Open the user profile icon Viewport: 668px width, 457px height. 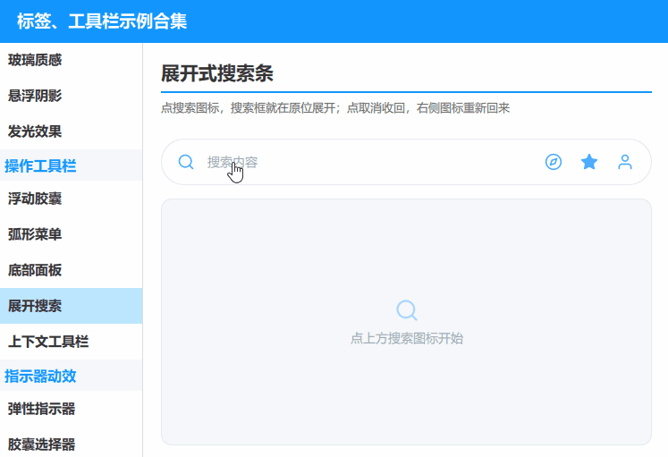click(625, 162)
